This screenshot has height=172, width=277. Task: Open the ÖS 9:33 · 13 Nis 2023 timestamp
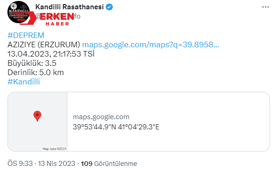point(41,164)
